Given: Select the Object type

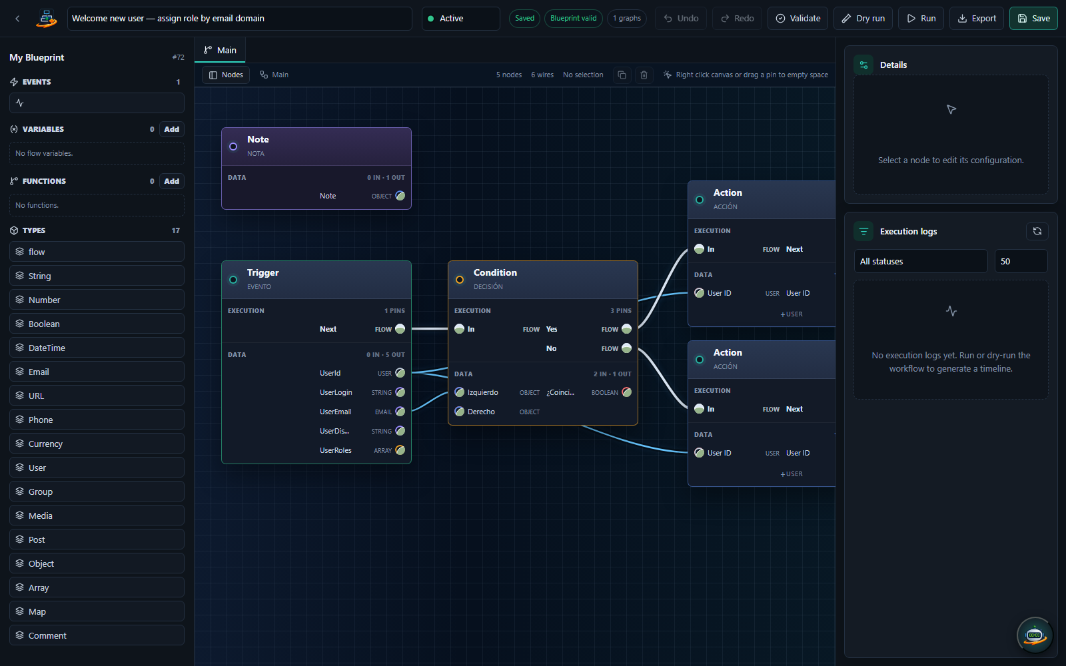Looking at the screenshot, I should pos(97,563).
